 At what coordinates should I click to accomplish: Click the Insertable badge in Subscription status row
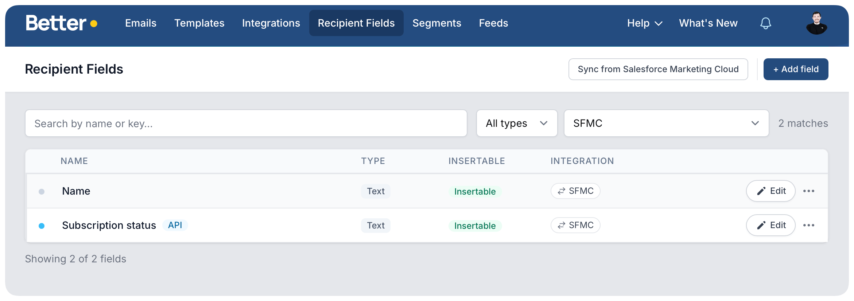[x=475, y=226]
